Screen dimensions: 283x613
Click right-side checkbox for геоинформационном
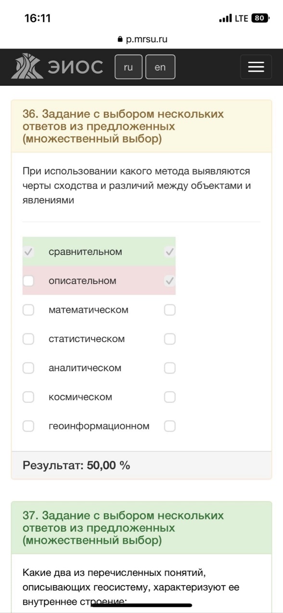pos(169,426)
